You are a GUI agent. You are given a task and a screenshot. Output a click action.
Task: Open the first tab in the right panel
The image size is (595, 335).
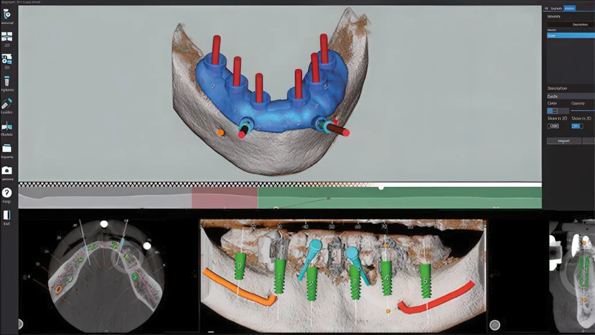[x=547, y=8]
